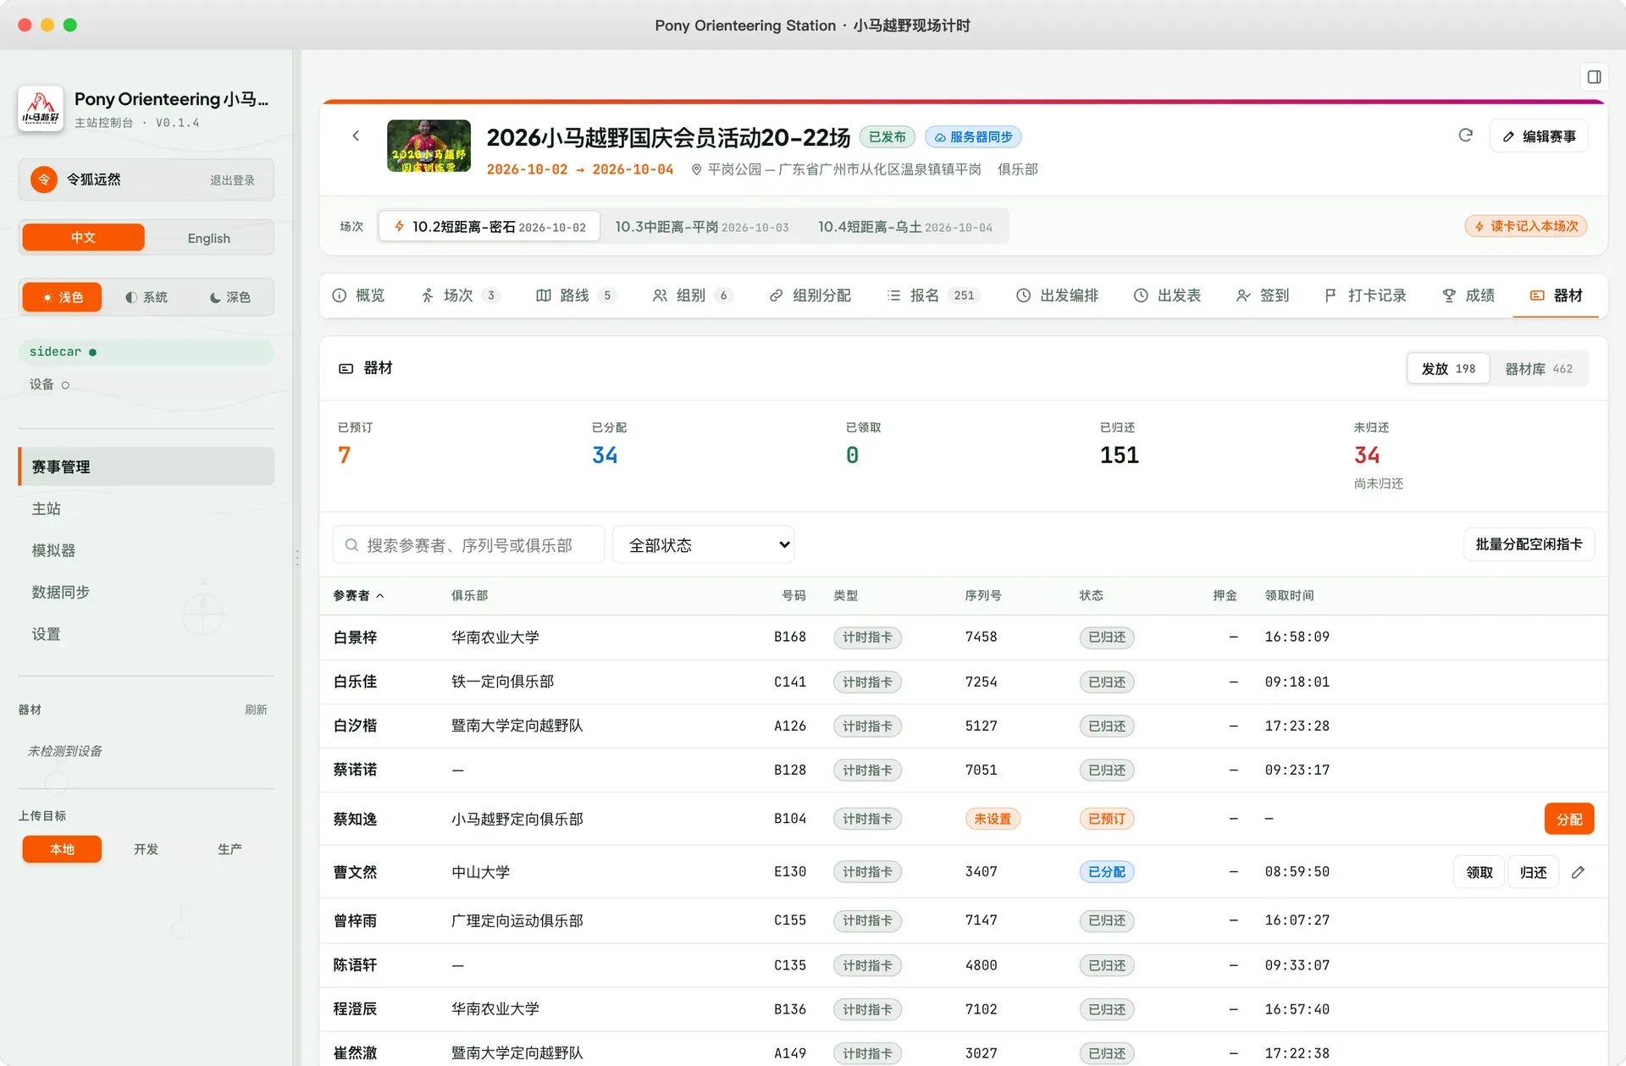
Task: Set upload target to 开发
Action: point(146,849)
